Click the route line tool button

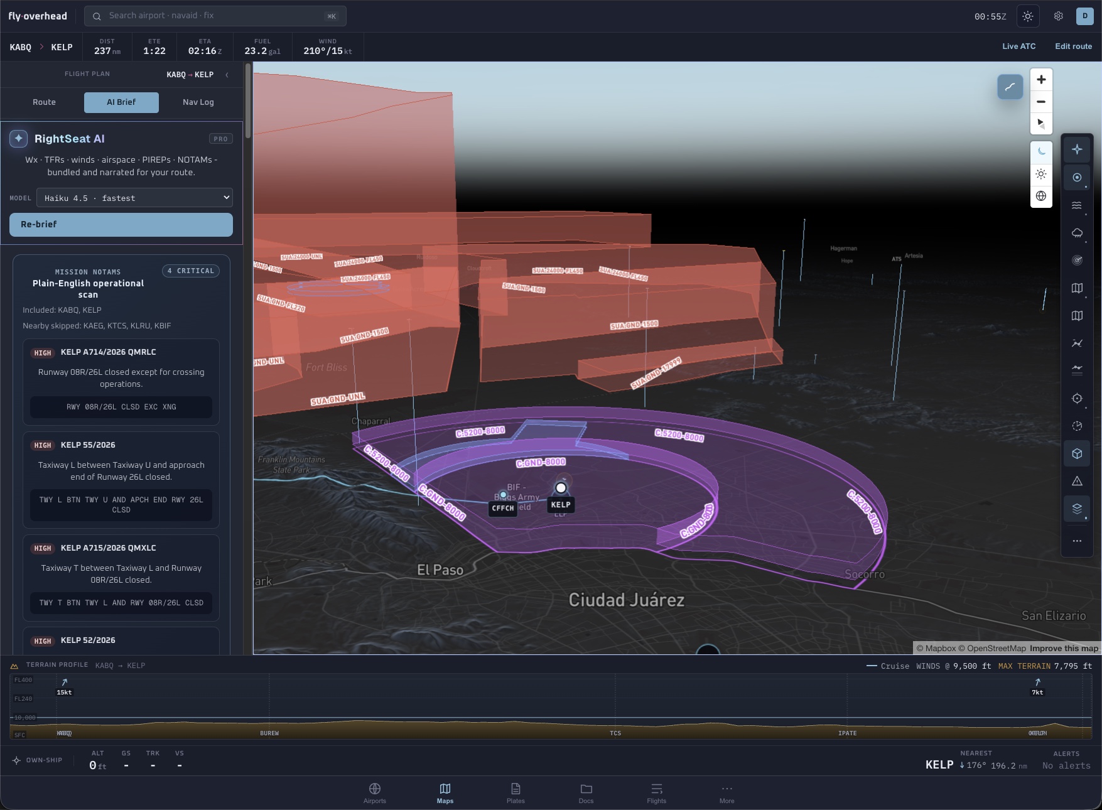[x=1010, y=87]
